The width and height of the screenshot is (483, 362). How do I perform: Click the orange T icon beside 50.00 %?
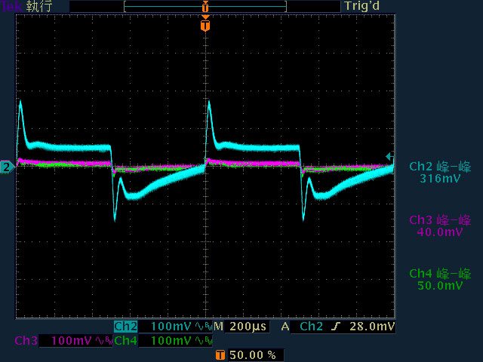coord(220,354)
